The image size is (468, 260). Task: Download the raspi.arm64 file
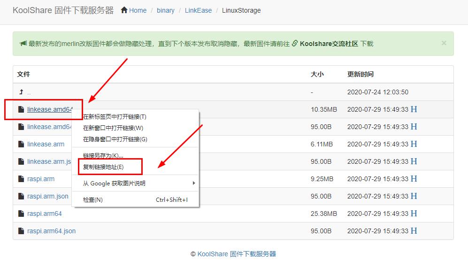pos(45,214)
